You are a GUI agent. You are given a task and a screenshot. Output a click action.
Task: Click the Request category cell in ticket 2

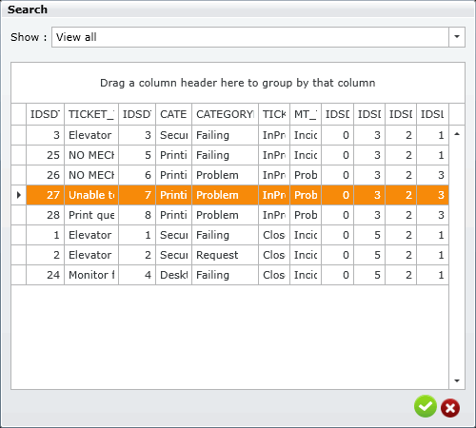point(225,255)
